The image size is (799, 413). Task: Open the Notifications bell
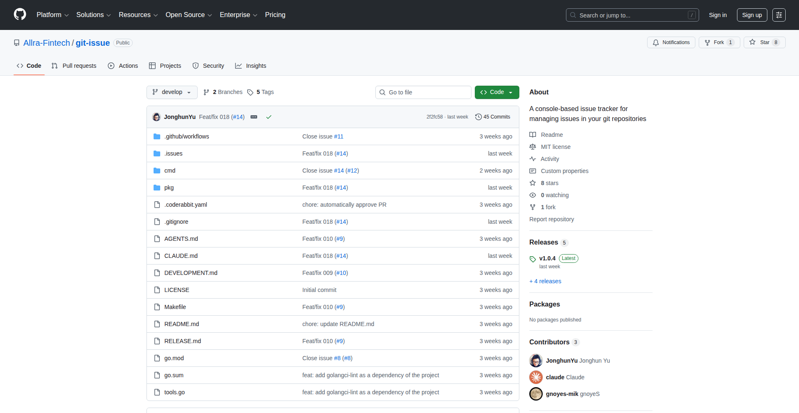pos(655,42)
